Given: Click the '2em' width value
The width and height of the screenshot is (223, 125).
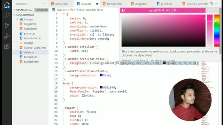Looking at the screenshot, I should [84, 51].
